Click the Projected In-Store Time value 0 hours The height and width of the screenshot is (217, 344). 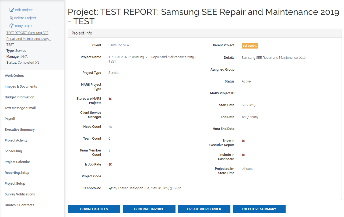[x=247, y=169]
